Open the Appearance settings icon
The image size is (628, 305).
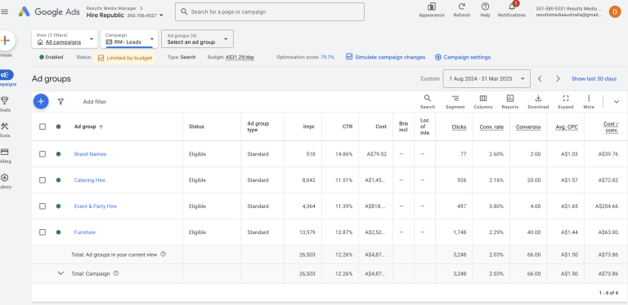432,7
